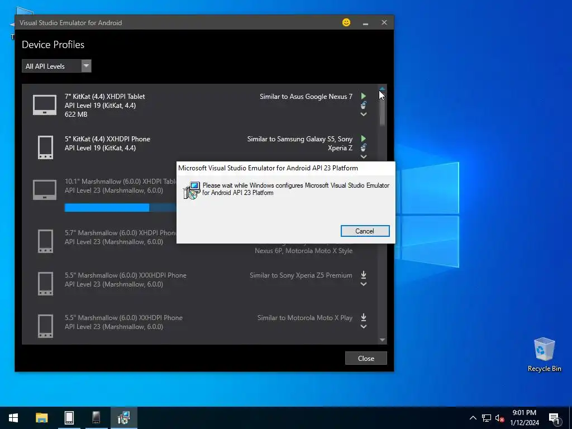The image size is (572, 429).
Task: Cancel the API 23 Platform configuration
Action: pyautogui.click(x=365, y=231)
